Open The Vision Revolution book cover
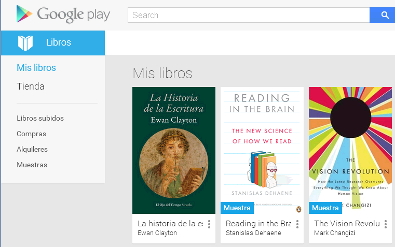 (350, 145)
